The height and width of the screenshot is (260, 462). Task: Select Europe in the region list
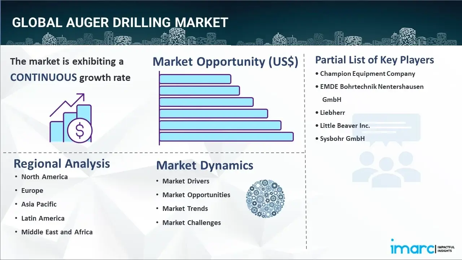32,190
